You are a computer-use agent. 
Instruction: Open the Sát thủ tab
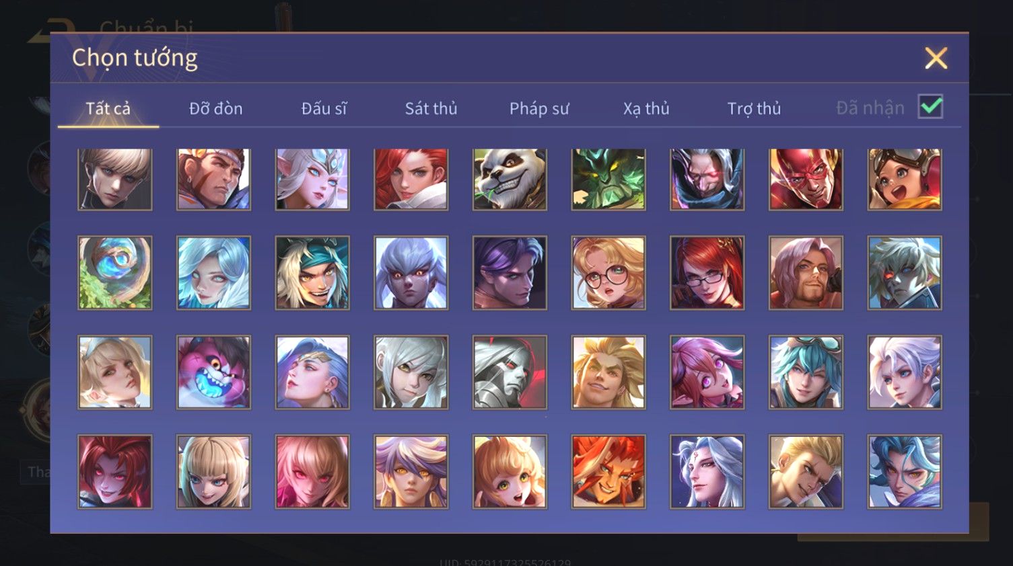click(431, 108)
